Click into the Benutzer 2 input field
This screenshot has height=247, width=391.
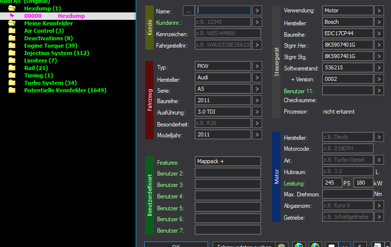pyautogui.click(x=228, y=173)
